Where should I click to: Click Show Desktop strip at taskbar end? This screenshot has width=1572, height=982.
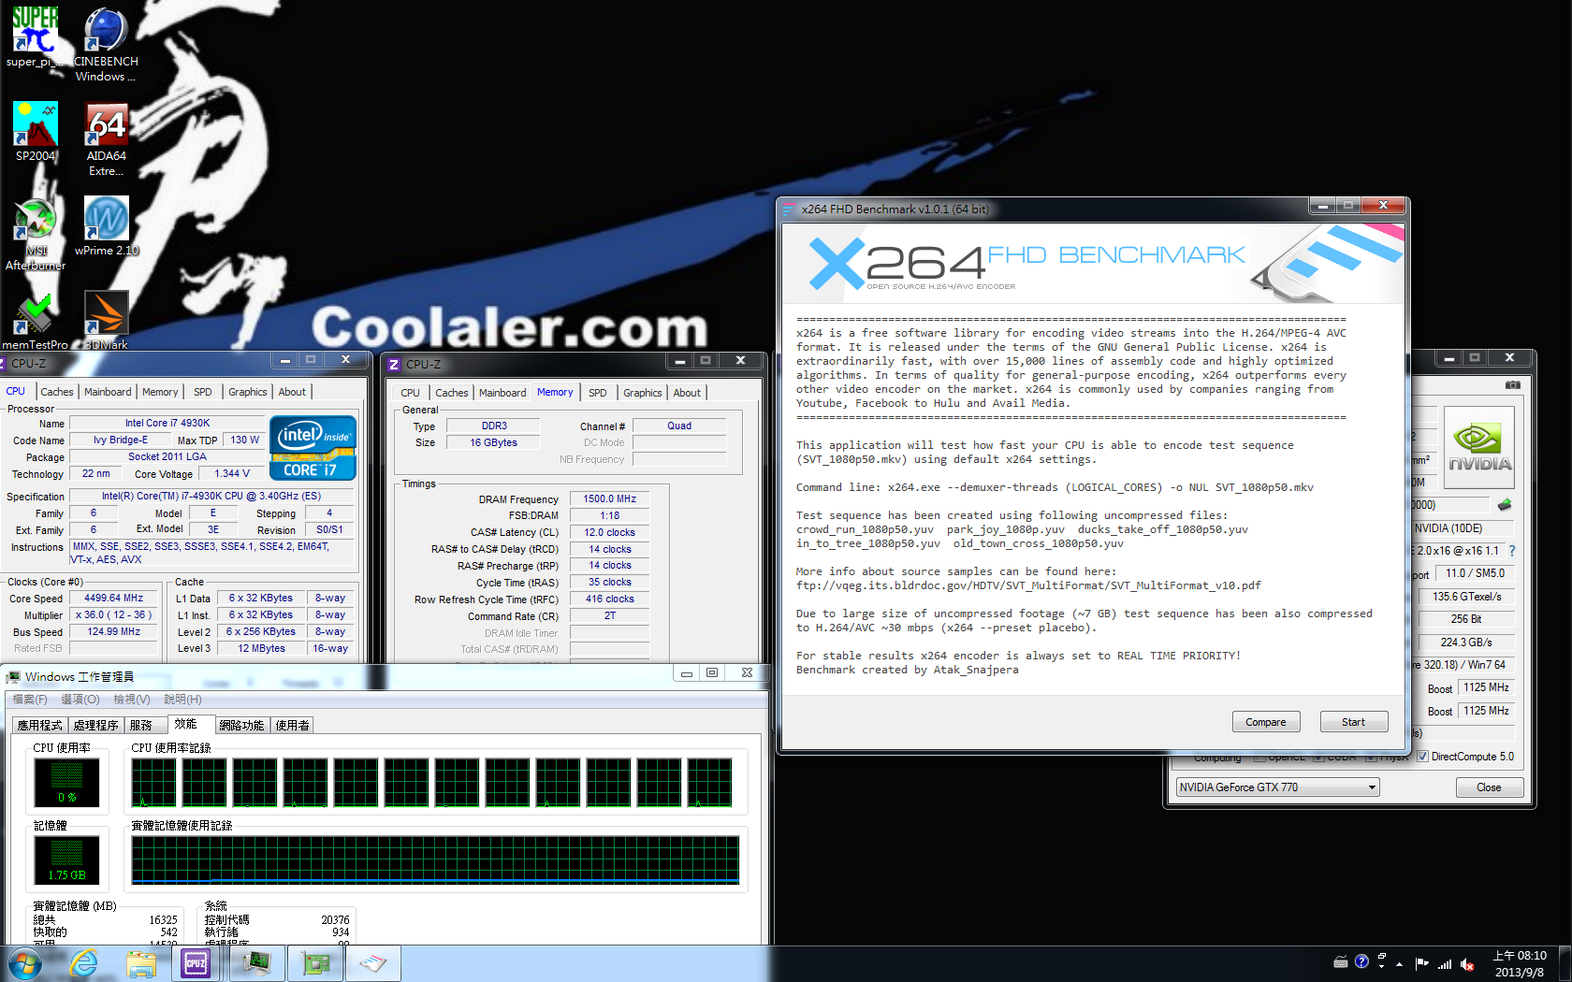click(1565, 963)
